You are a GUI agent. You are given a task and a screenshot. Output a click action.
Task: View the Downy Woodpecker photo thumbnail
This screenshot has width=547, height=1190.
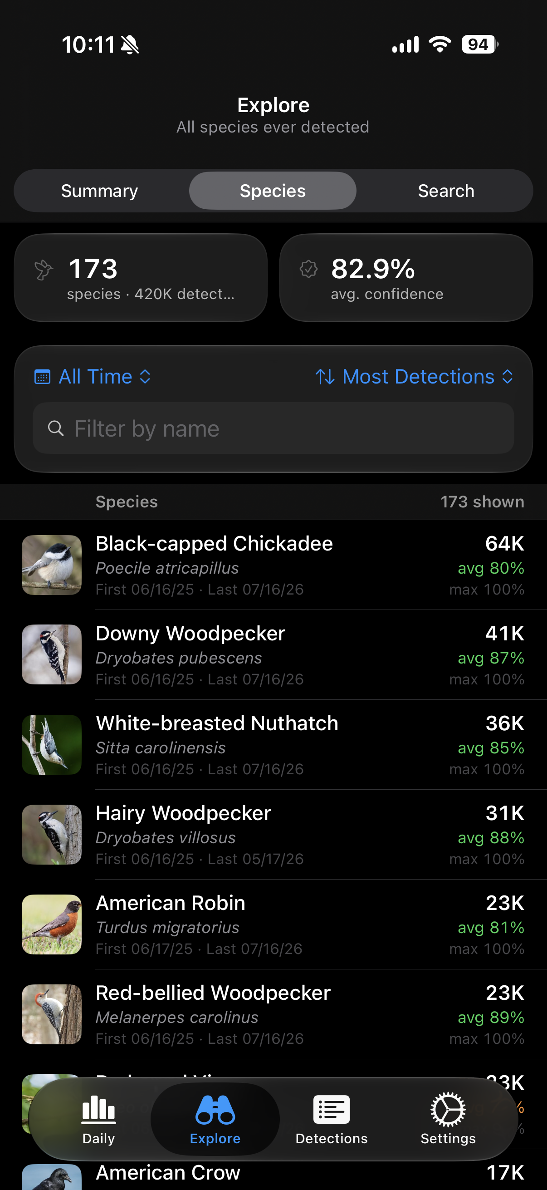click(52, 654)
